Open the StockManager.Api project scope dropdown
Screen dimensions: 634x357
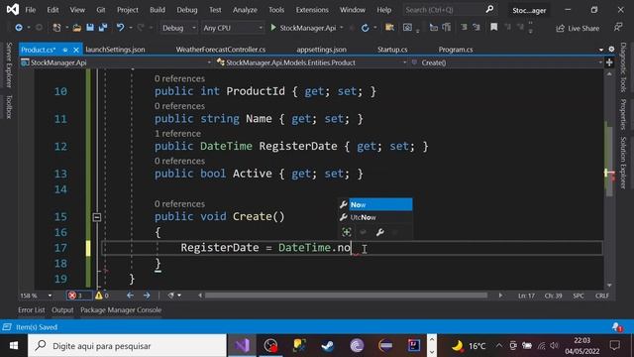[x=117, y=62]
